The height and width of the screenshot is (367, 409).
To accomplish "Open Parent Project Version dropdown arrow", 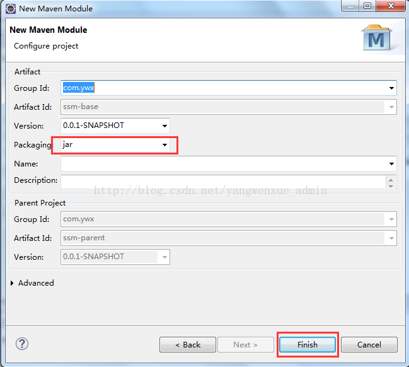I will 164,257.
